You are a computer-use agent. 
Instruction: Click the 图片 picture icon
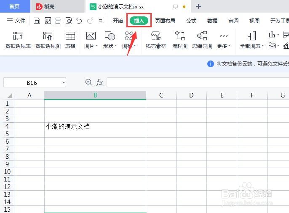point(91,36)
